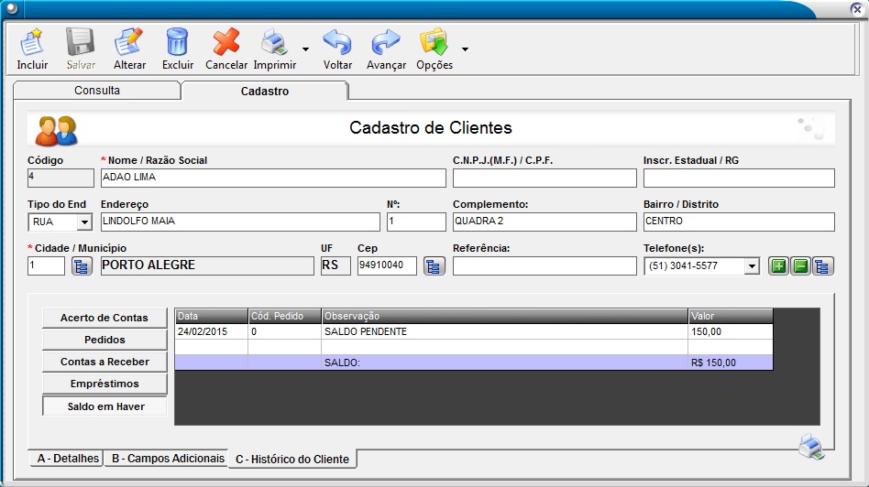Viewport: 869px width, 487px height.
Task: Click the Cidade code input field
Action: (x=46, y=266)
